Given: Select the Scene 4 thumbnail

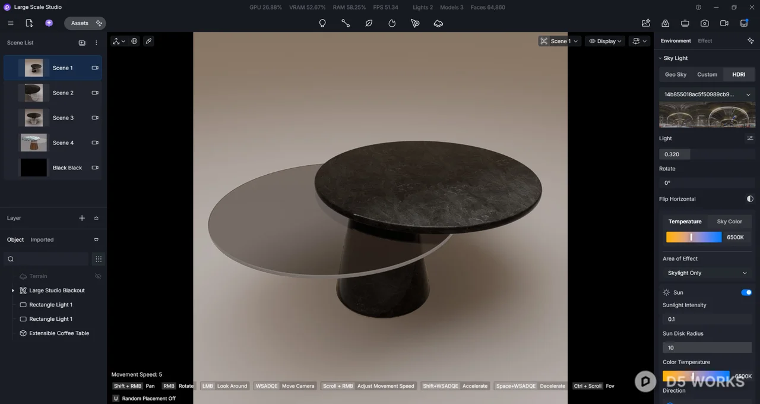Looking at the screenshot, I should click(x=33, y=143).
